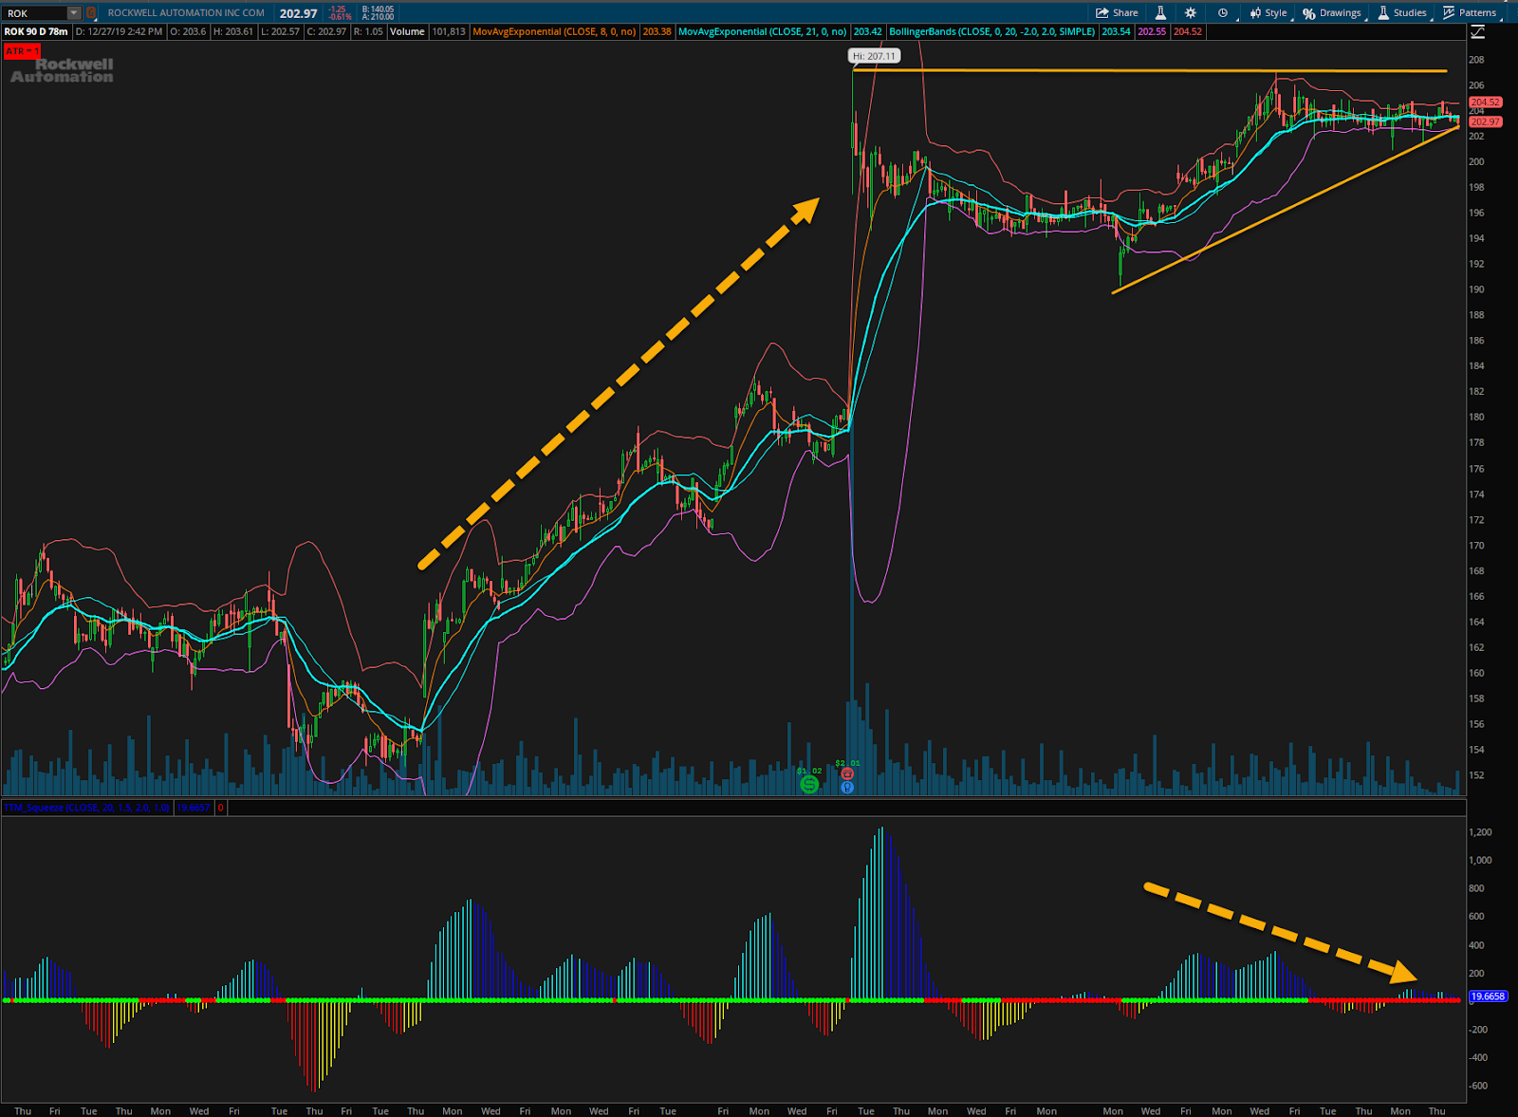Viewport: 1518px width, 1117px height.
Task: Click the blue 19.6658 squeeze axis tag
Action: (x=1487, y=996)
